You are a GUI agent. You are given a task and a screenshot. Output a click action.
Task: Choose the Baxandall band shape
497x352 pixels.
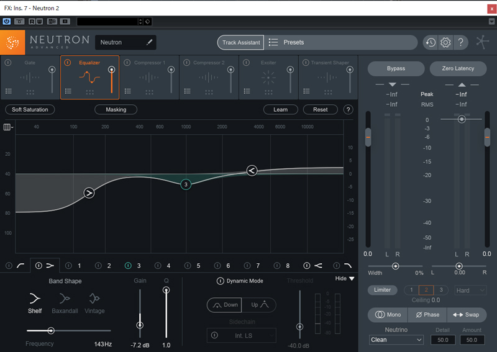point(65,303)
